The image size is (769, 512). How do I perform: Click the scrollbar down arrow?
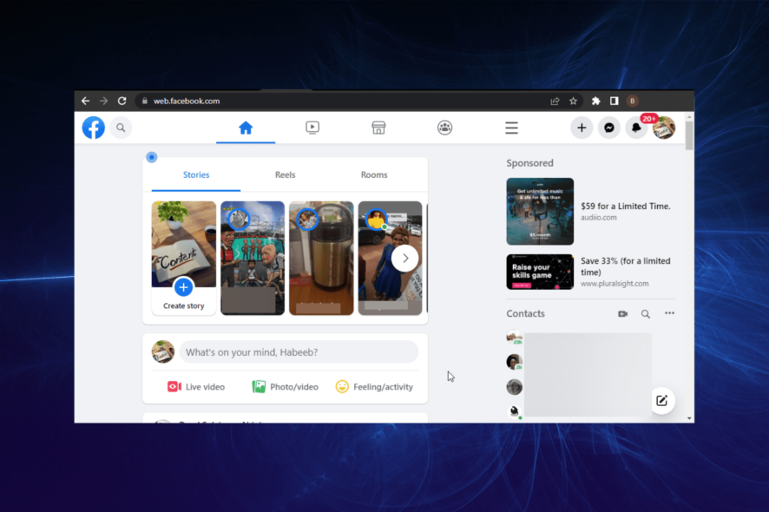(689, 418)
